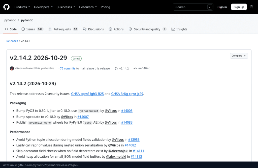Click the commit icon beside aa540ac
This screenshot has width=258, height=168.
(x=135, y=68)
